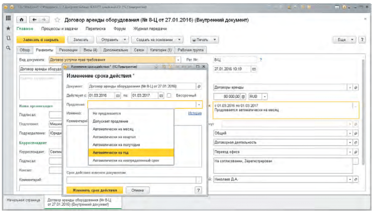Click the question mark next to Рег. №
This screenshot has height=214, width=374.
pyautogui.click(x=261, y=60)
